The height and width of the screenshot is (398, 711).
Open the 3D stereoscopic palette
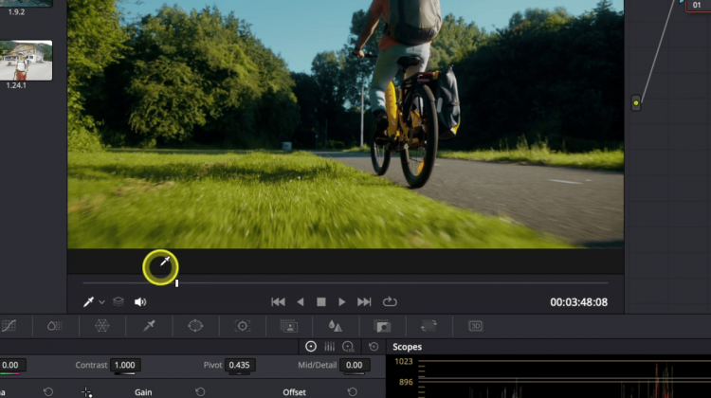[476, 325]
